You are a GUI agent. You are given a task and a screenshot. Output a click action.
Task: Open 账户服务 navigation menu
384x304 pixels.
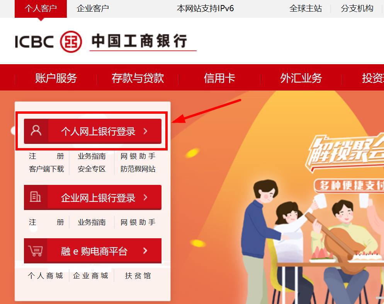click(x=56, y=78)
